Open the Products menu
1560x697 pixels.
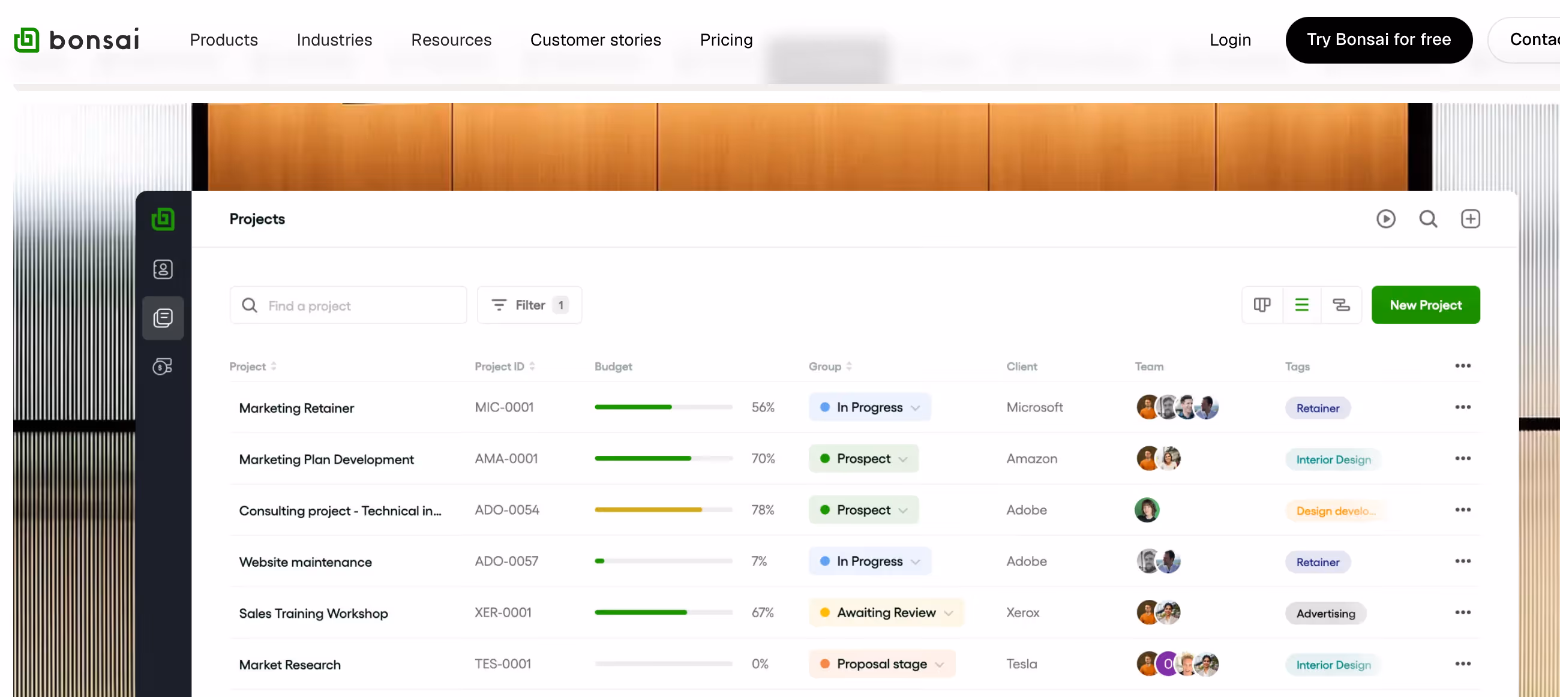pos(223,40)
